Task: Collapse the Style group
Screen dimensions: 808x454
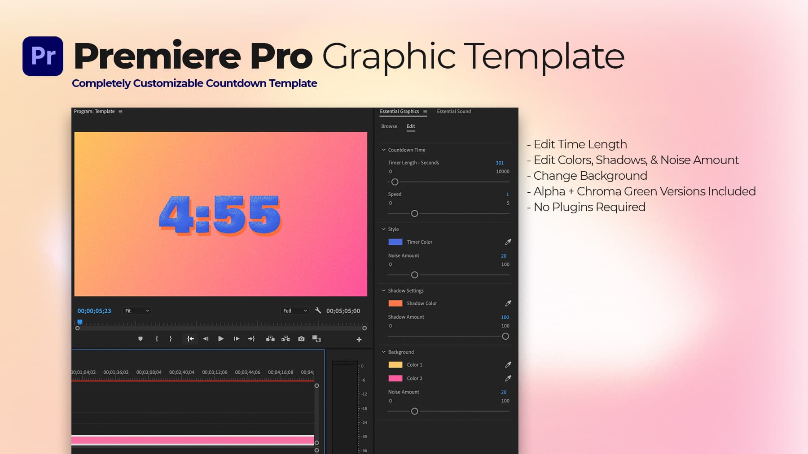Action: pos(384,229)
